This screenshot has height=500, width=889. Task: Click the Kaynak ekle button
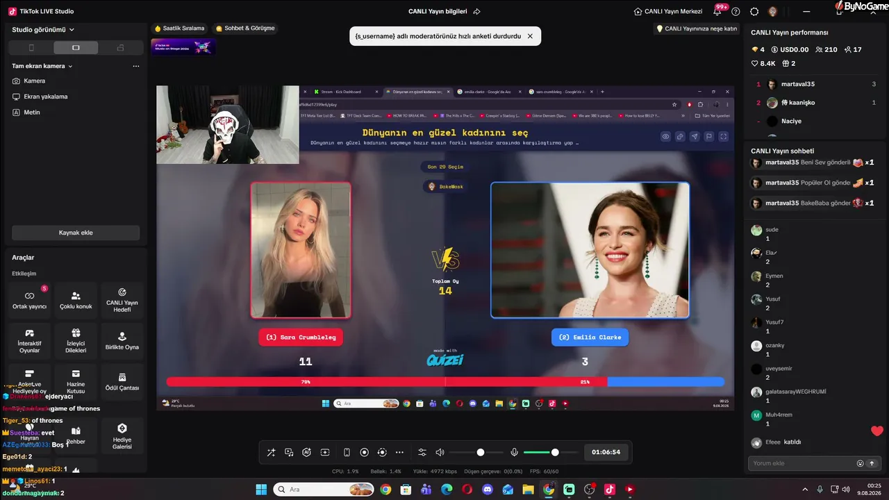click(x=76, y=233)
